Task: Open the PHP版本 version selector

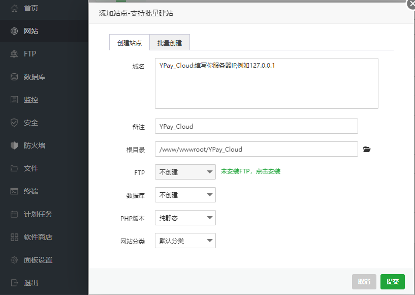Action: click(x=185, y=218)
